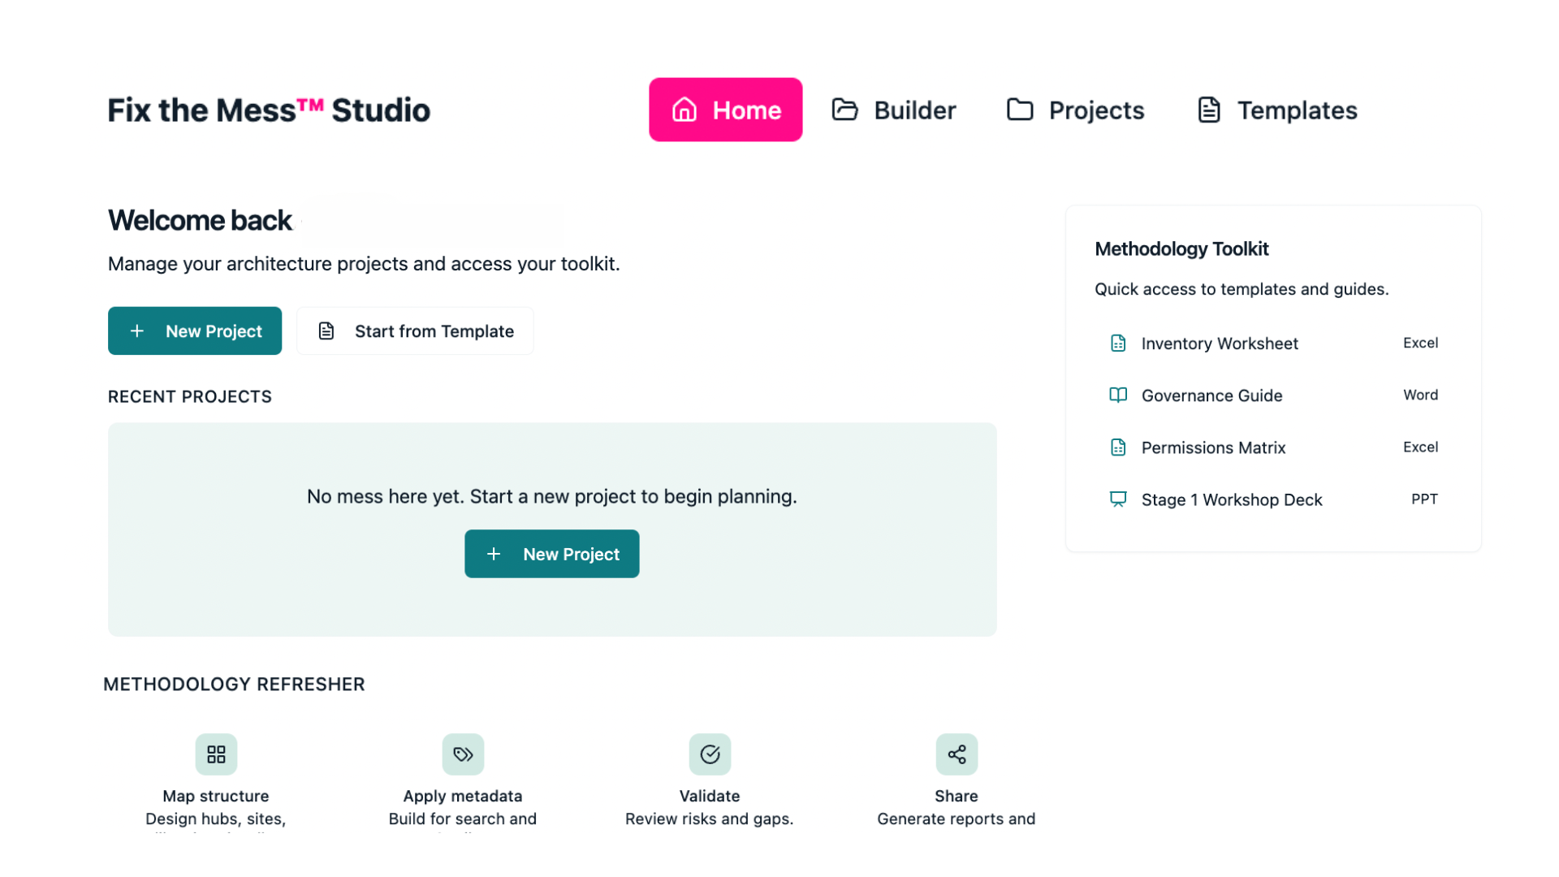Click New Project in the empty state area
Image resolution: width=1559 pixels, height=877 pixels.
point(551,553)
